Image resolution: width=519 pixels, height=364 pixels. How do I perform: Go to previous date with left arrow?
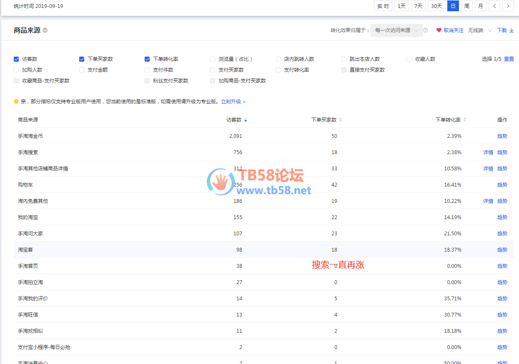coord(494,6)
